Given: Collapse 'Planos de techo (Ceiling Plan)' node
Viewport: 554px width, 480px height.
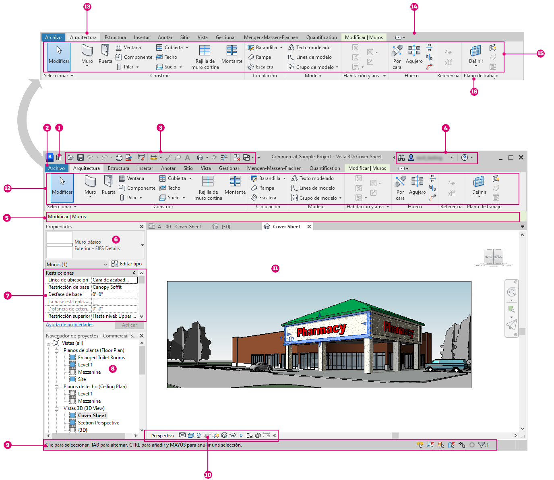Looking at the screenshot, I should pyautogui.click(x=57, y=387).
